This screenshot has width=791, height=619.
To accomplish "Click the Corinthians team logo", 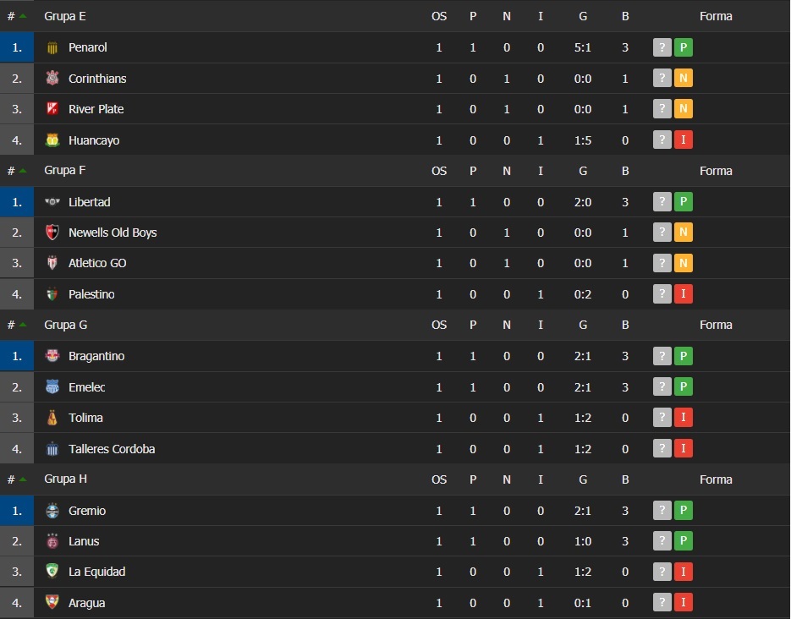I will (x=52, y=78).
